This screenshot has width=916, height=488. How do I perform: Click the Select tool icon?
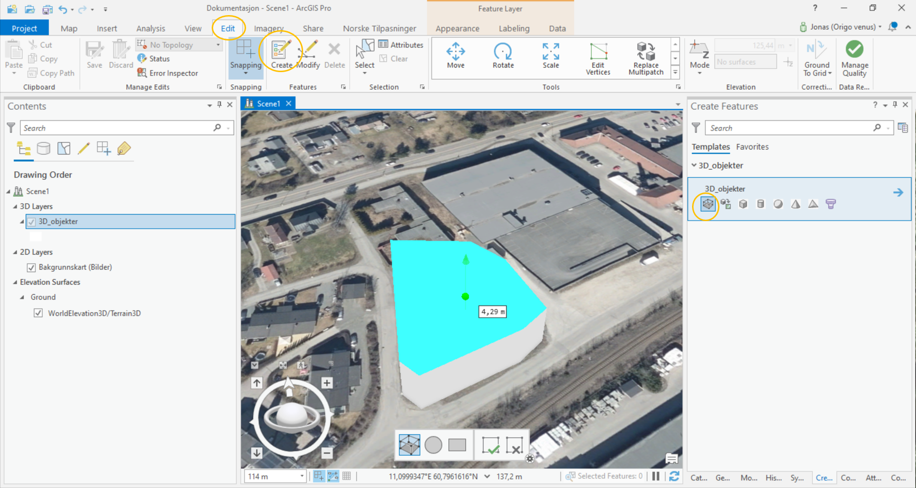pos(364,50)
